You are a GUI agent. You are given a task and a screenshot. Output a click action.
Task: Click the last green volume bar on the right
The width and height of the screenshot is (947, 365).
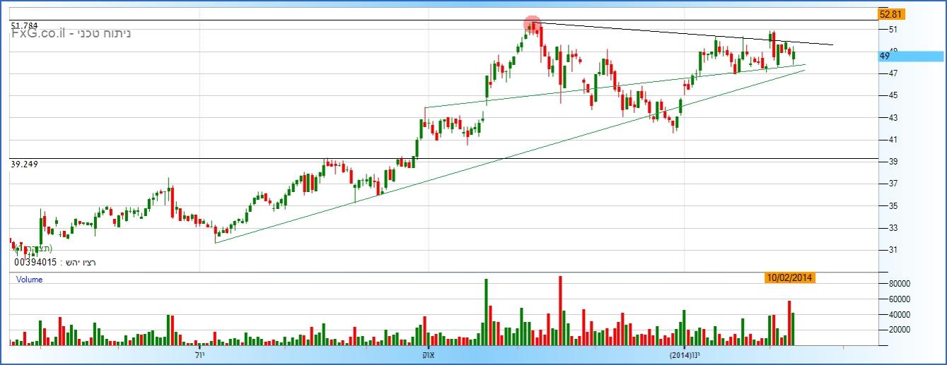point(794,329)
